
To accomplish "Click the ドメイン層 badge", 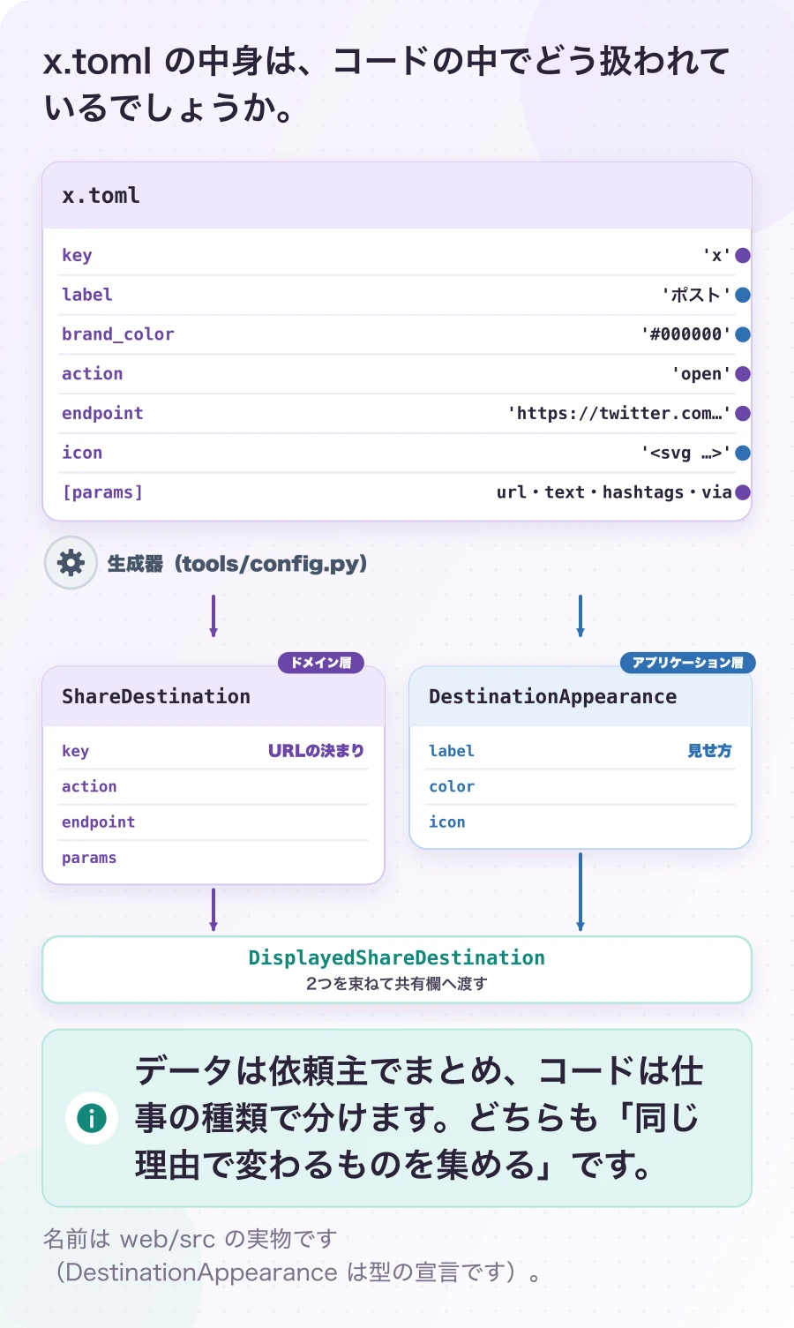I will (x=321, y=663).
